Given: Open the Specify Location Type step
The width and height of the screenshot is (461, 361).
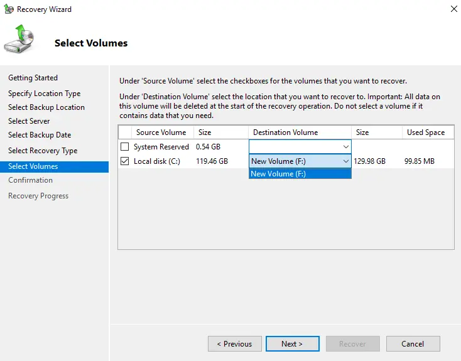Looking at the screenshot, I should click(44, 94).
